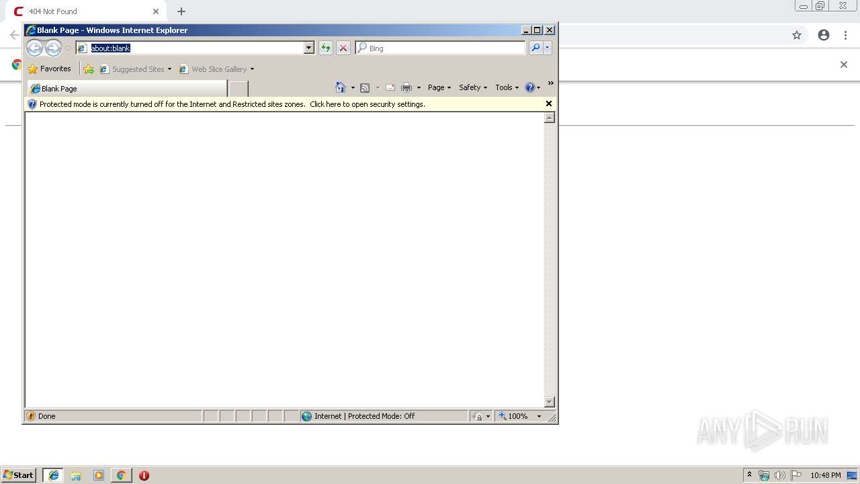Expand the Print options dropdown arrow
This screenshot has width=860, height=484.
tap(419, 87)
